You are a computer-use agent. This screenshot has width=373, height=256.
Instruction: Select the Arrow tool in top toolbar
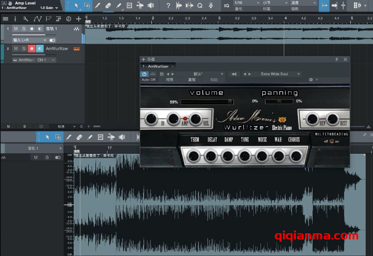(x=76, y=6)
